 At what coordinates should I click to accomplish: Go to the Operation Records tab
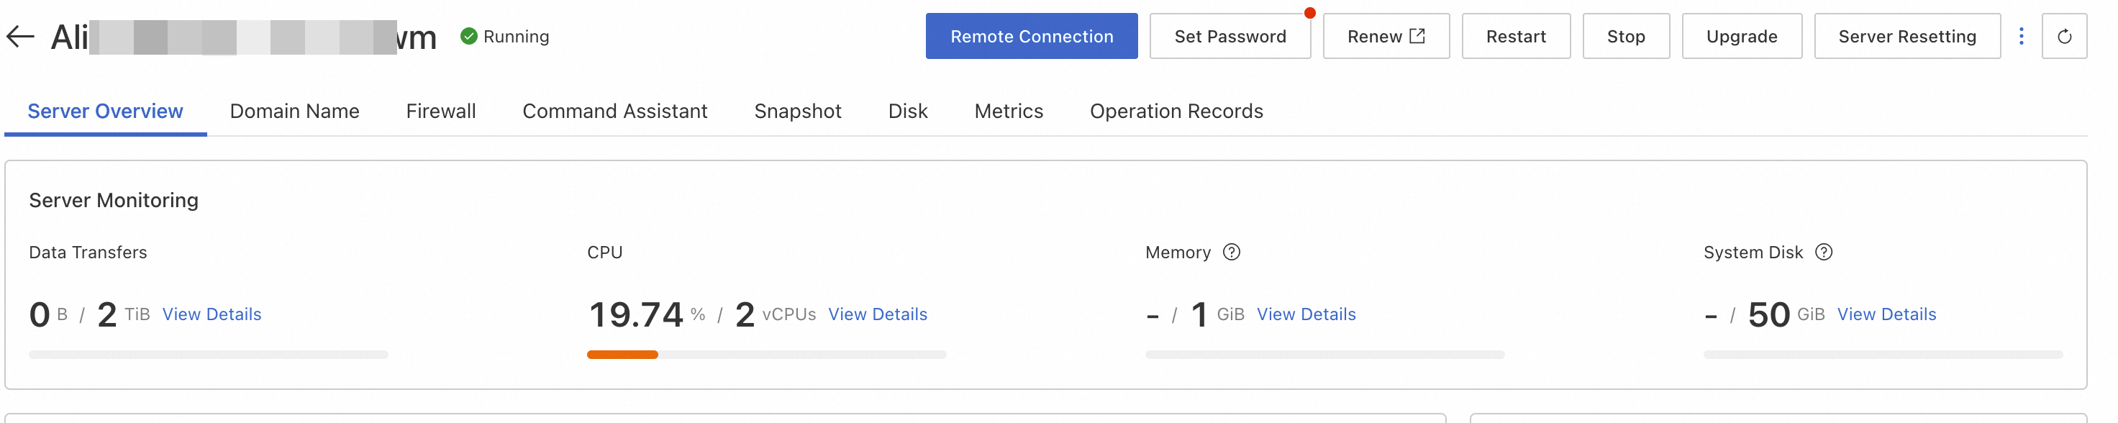tap(1176, 111)
